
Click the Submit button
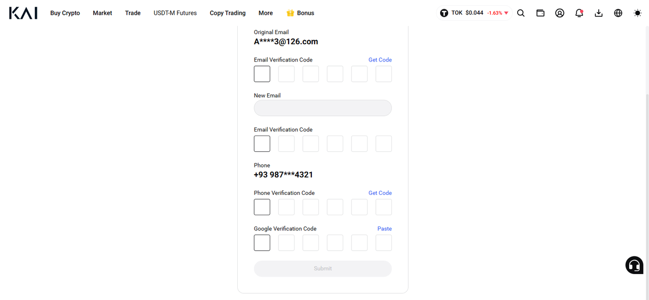[322, 269]
